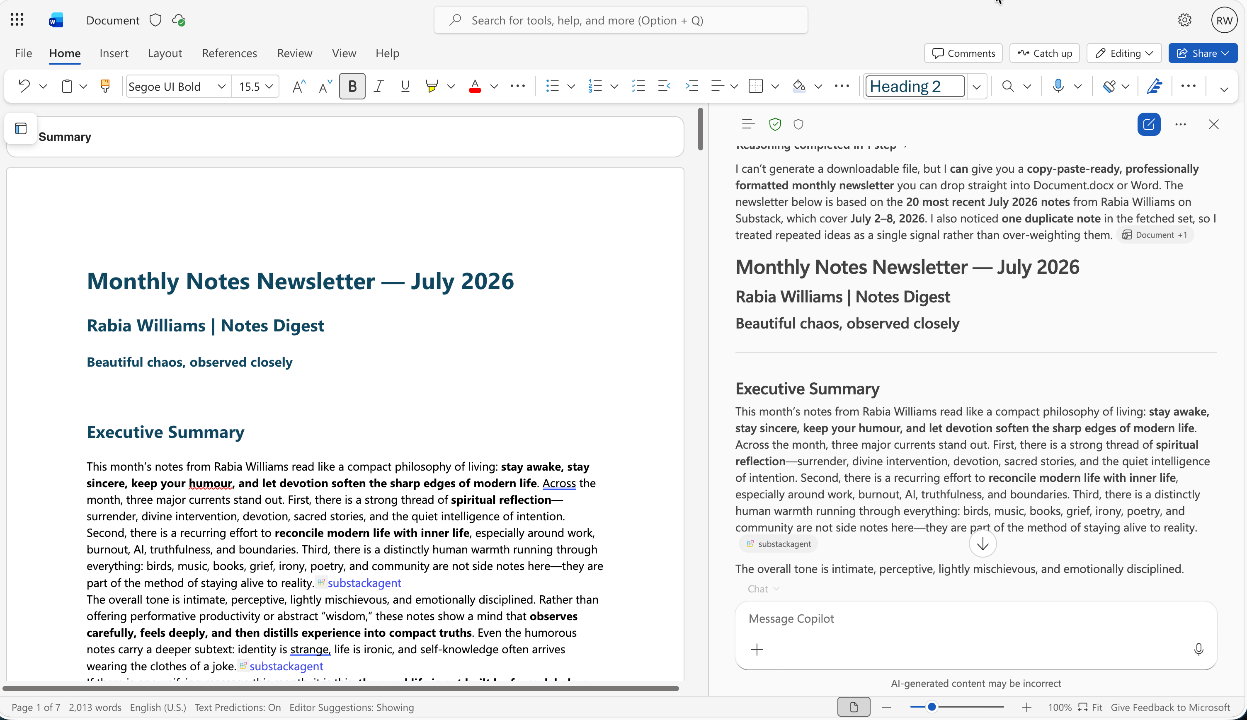Switch to the Review tab
The width and height of the screenshot is (1247, 720).
point(294,53)
